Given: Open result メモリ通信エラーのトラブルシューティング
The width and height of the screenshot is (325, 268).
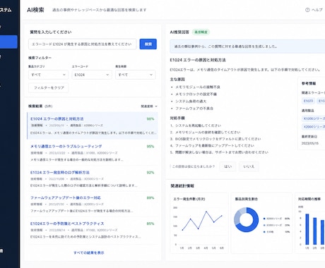Looking at the screenshot, I should (x=66, y=146).
